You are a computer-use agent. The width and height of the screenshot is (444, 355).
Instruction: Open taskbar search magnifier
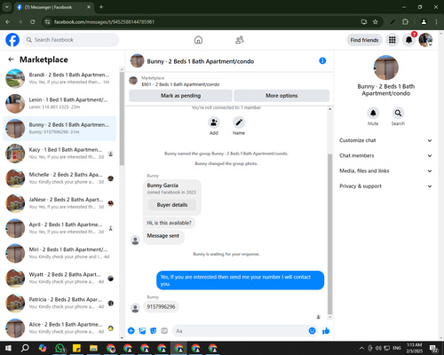[25, 348]
